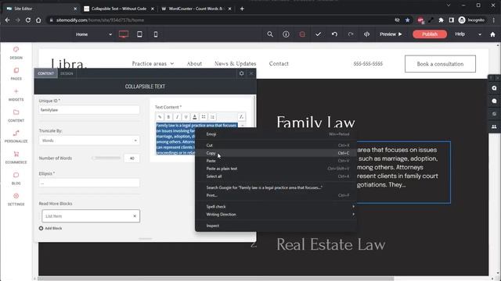This screenshot has height=281, width=501.
Task: Open the Design sidebar panel
Action: pos(16,53)
